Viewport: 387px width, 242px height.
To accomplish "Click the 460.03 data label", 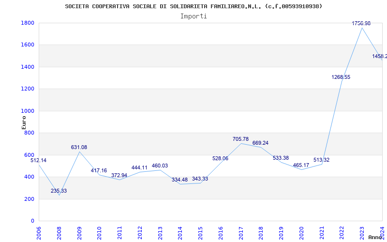I will point(160,166).
